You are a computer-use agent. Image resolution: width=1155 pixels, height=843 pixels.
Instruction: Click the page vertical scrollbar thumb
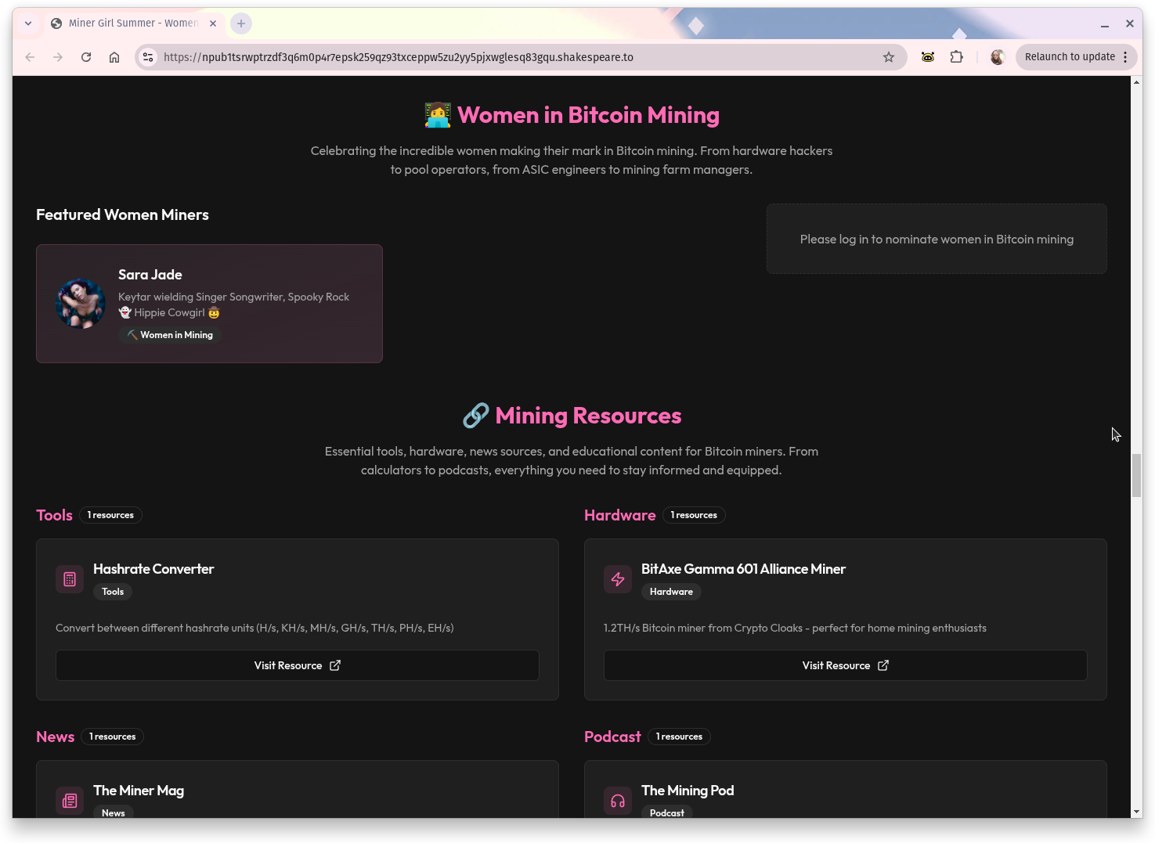1136,474
